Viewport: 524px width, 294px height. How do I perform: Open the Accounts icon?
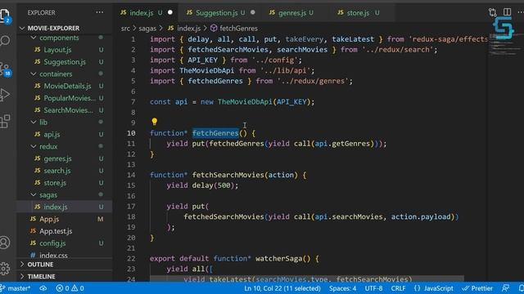click(5, 243)
